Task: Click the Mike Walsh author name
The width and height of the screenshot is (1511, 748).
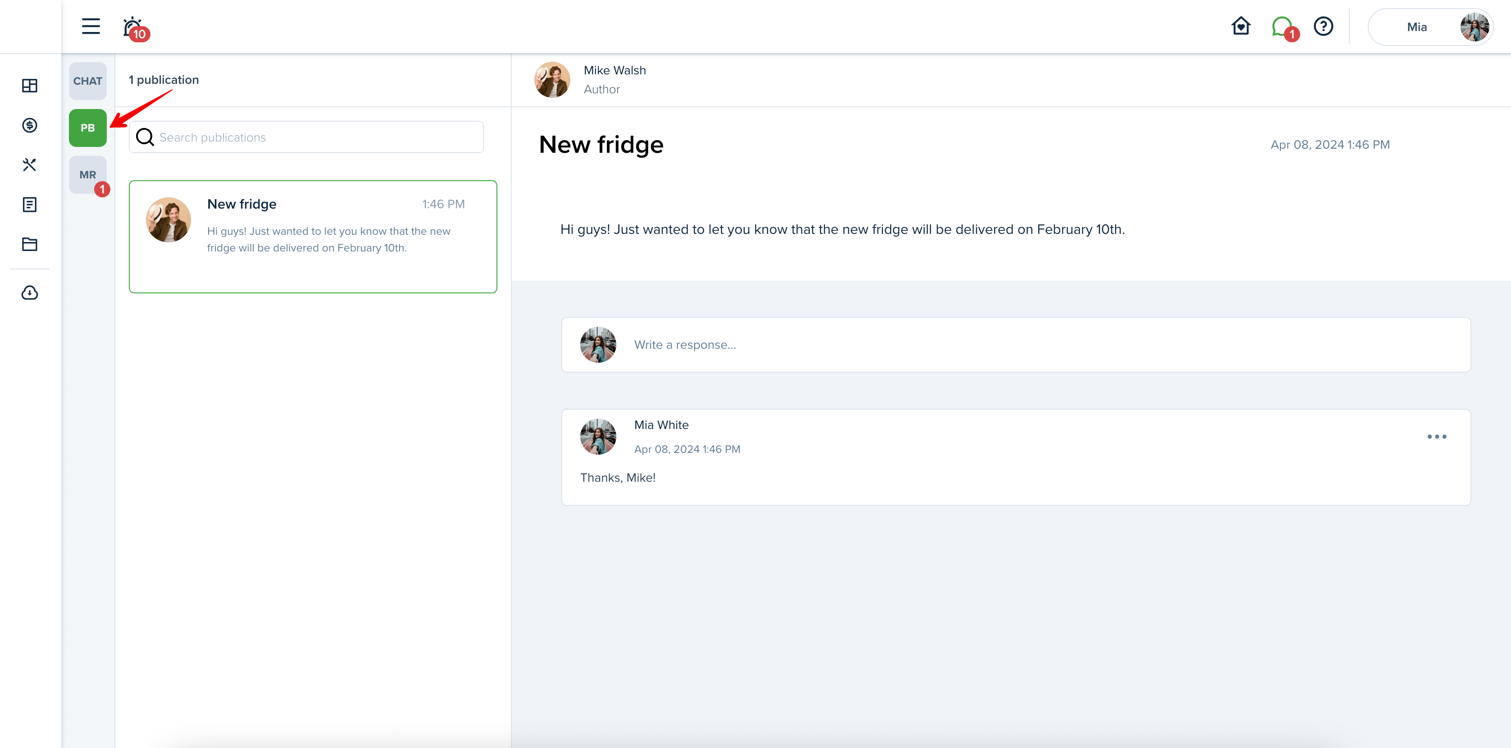Action: [615, 70]
